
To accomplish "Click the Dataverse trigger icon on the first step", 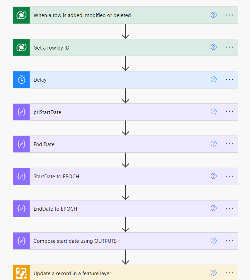I will 21,15.
